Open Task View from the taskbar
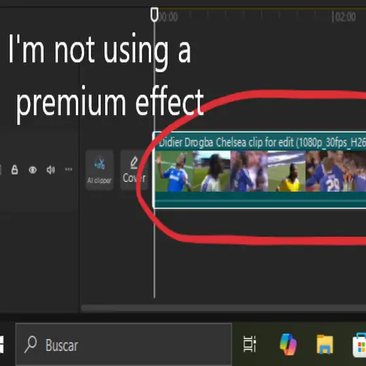The image size is (366, 366). pyautogui.click(x=250, y=344)
